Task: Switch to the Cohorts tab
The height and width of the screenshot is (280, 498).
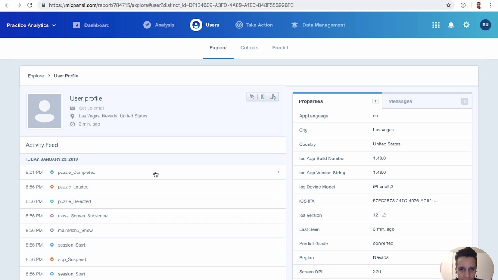Action: tap(249, 48)
